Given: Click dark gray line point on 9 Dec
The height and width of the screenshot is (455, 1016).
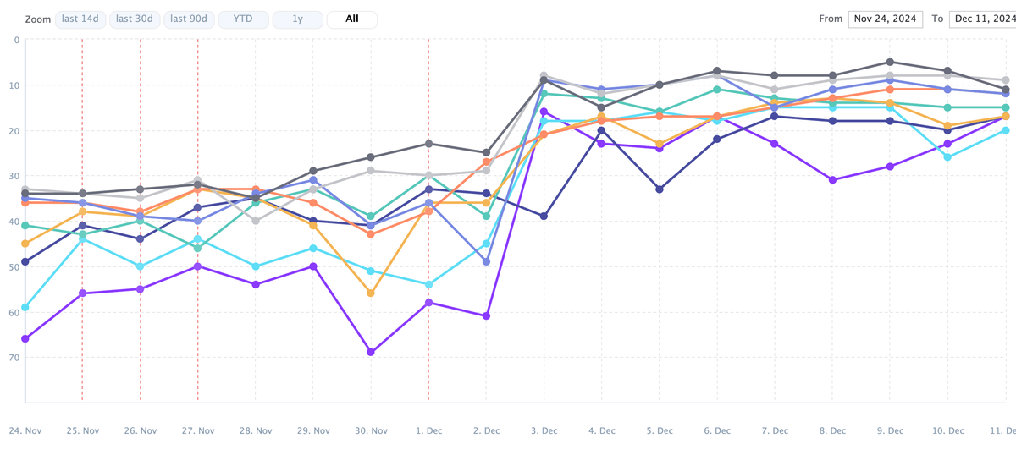Looking at the screenshot, I should pos(890,62).
